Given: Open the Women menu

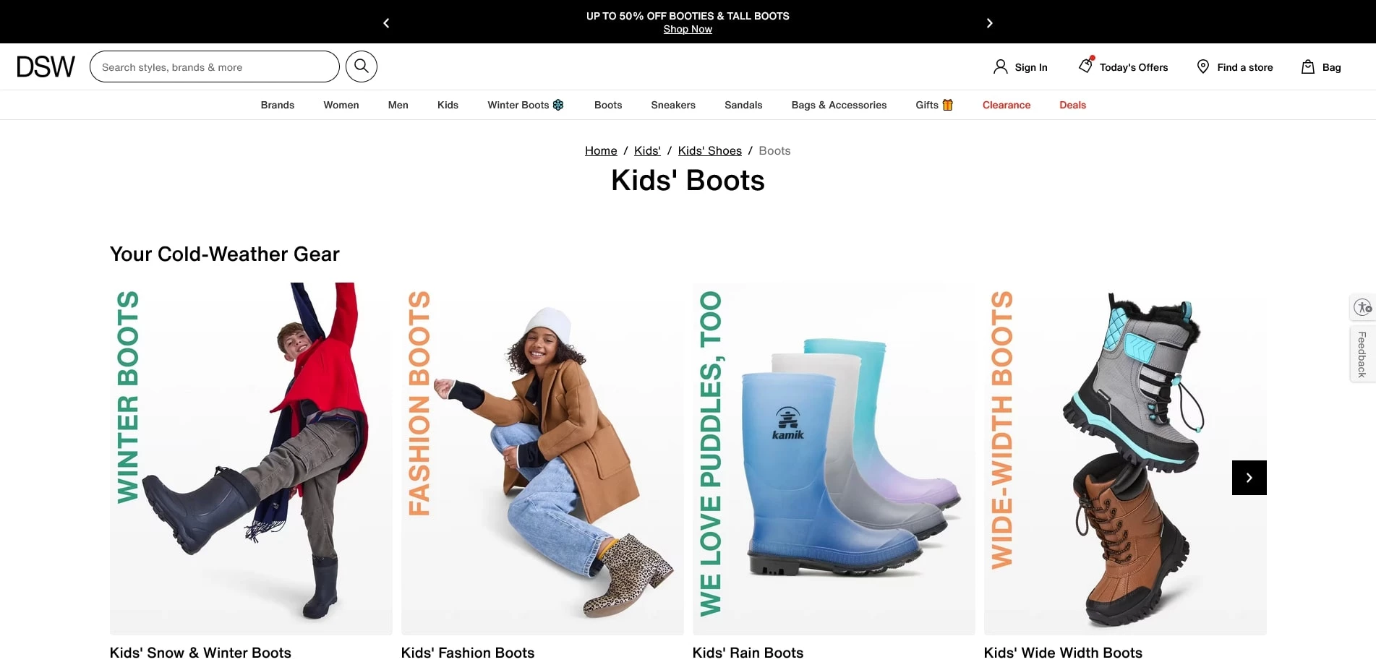Looking at the screenshot, I should 341,105.
